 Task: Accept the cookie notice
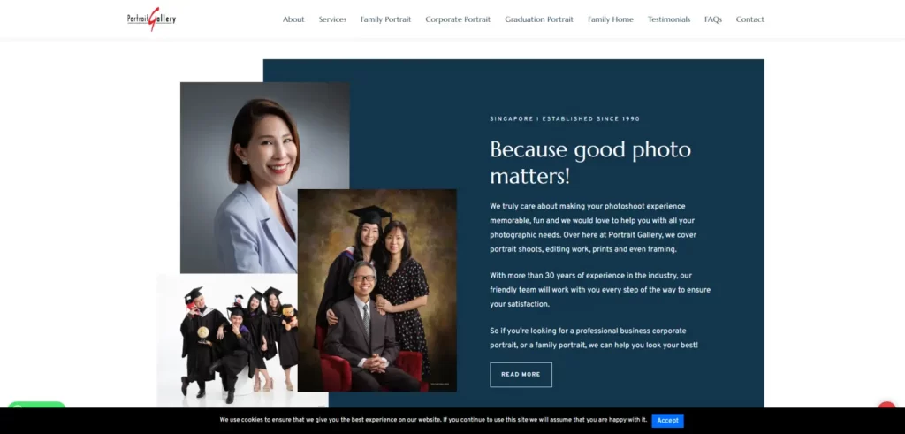667,421
